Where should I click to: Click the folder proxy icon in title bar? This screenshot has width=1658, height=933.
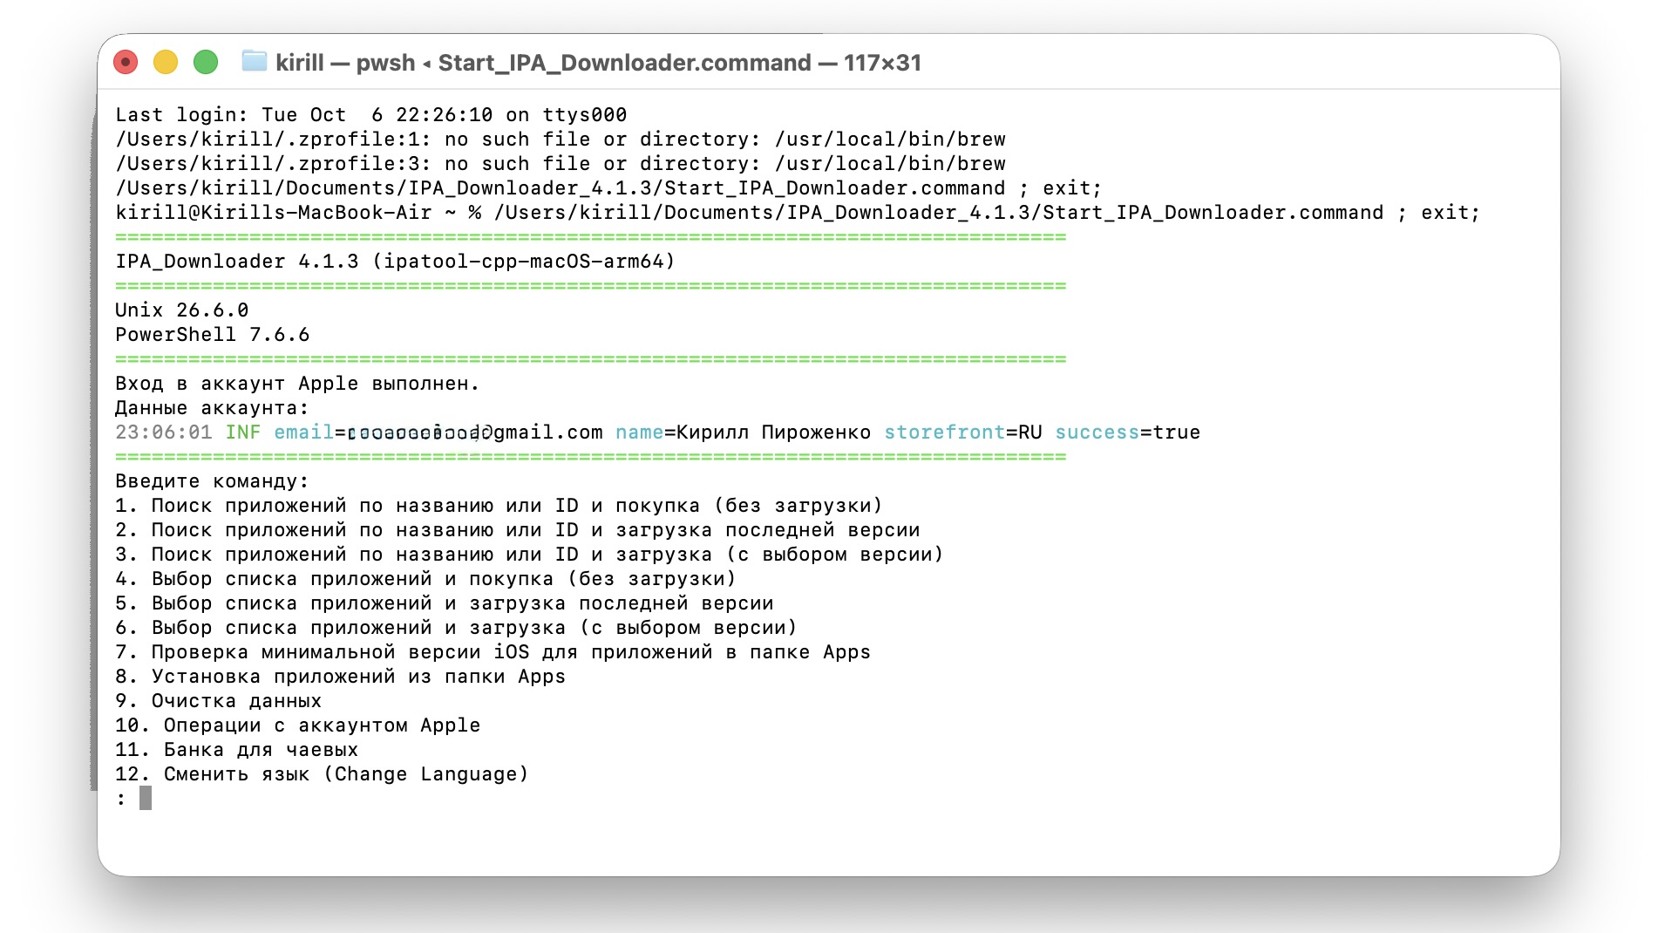[254, 61]
